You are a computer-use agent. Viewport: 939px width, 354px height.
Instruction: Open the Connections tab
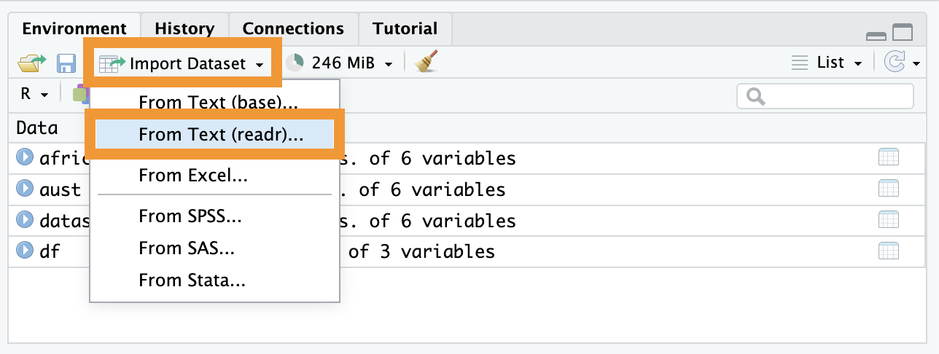tap(293, 29)
